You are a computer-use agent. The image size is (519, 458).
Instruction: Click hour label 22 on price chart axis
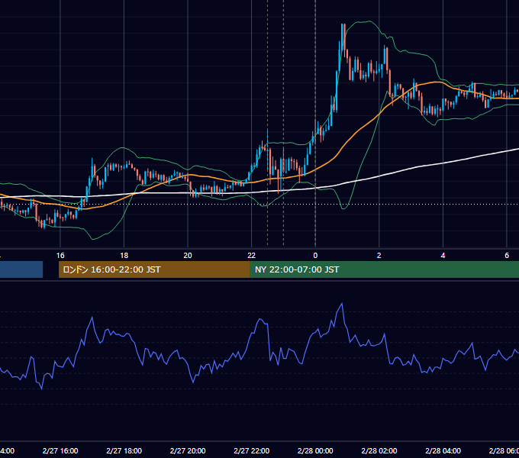tap(252, 256)
